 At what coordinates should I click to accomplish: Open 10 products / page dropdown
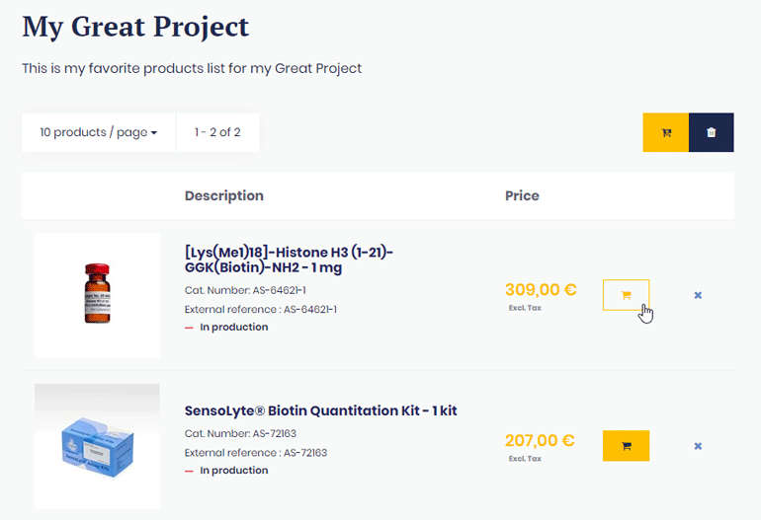coord(99,132)
